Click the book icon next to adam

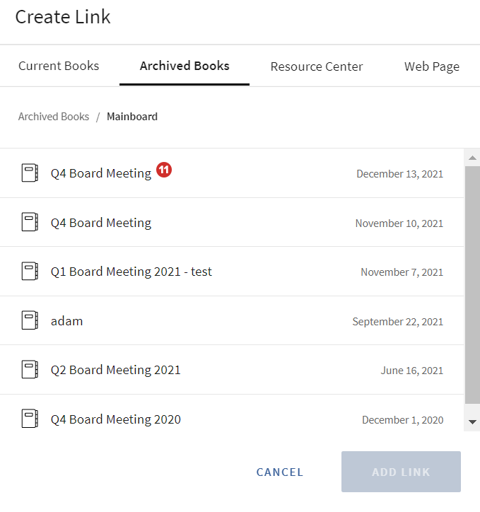29,321
